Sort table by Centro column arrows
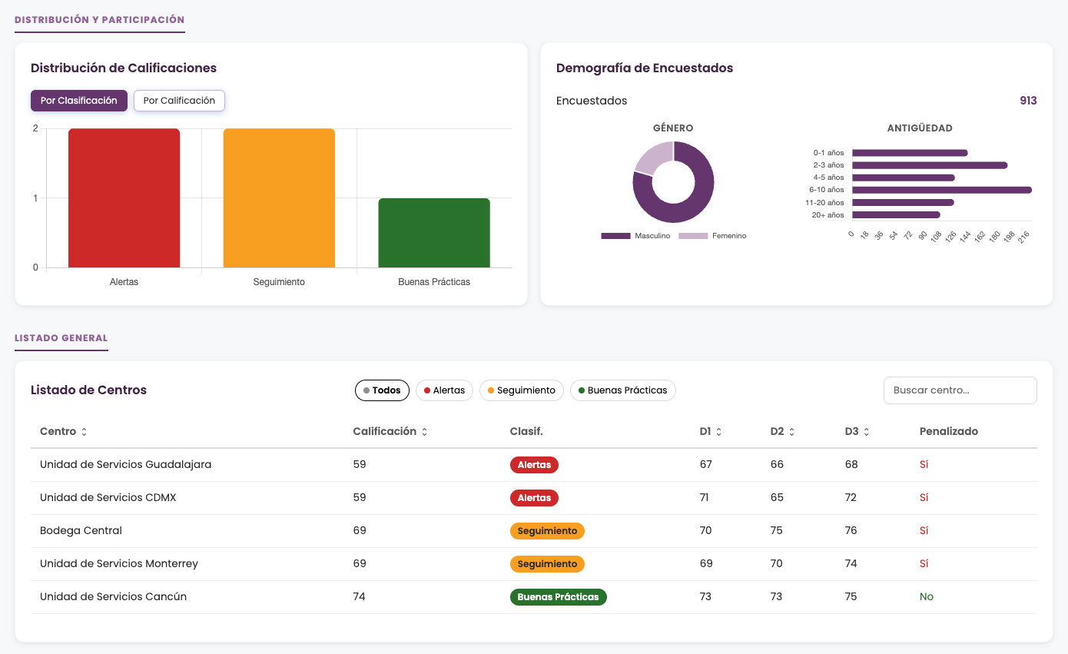1068x654 pixels. (x=84, y=432)
